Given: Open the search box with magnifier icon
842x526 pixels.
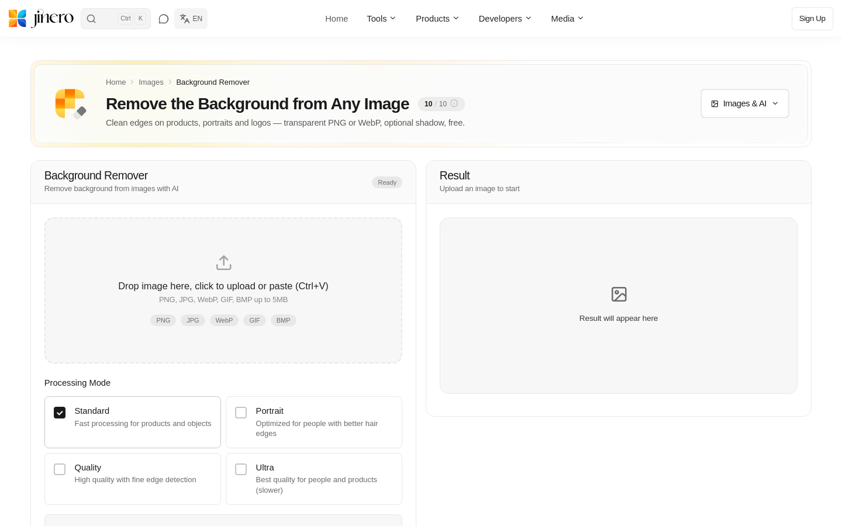Looking at the screenshot, I should click(116, 19).
